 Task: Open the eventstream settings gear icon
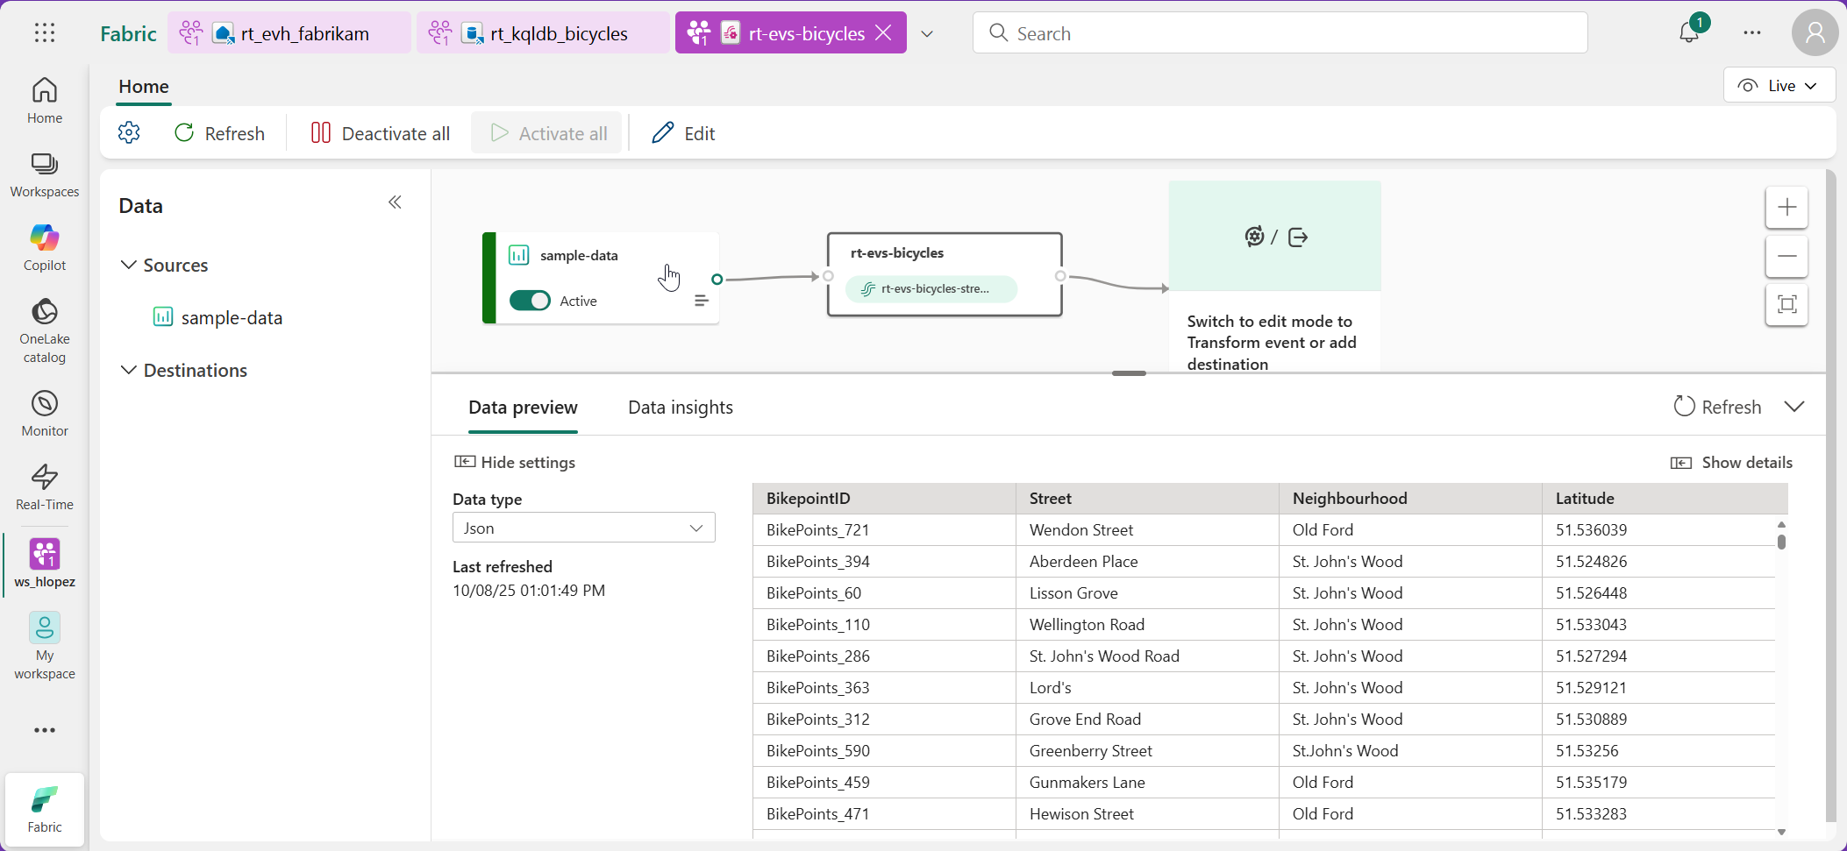(x=129, y=132)
